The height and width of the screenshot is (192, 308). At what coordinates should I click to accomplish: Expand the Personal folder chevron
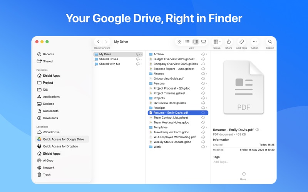click(206, 83)
